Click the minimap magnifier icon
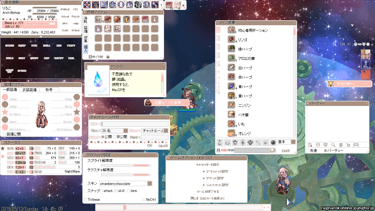The image size is (375, 211). pos(335,44)
